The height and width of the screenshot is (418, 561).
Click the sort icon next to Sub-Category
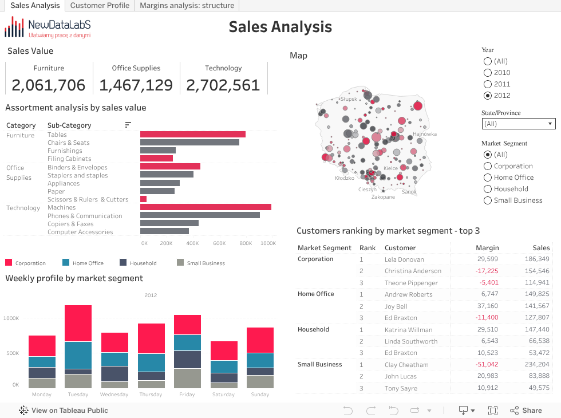tap(128, 125)
